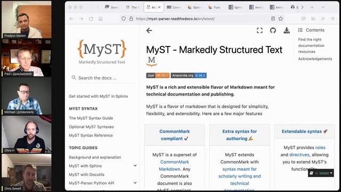This screenshot has height=192, width=341.
Task: Show more toolbar tools overflow chevrons
Action: click(x=323, y=19)
